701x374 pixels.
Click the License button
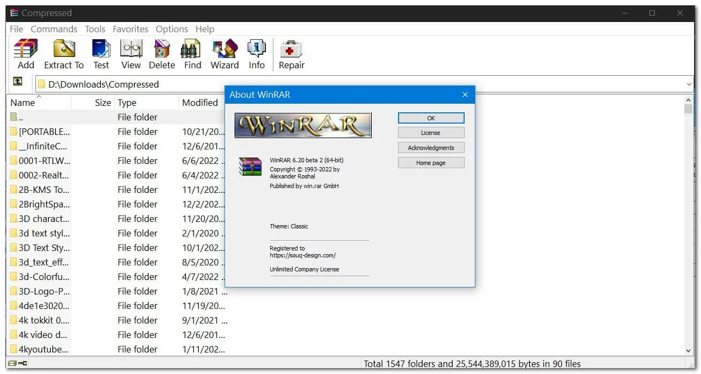431,133
